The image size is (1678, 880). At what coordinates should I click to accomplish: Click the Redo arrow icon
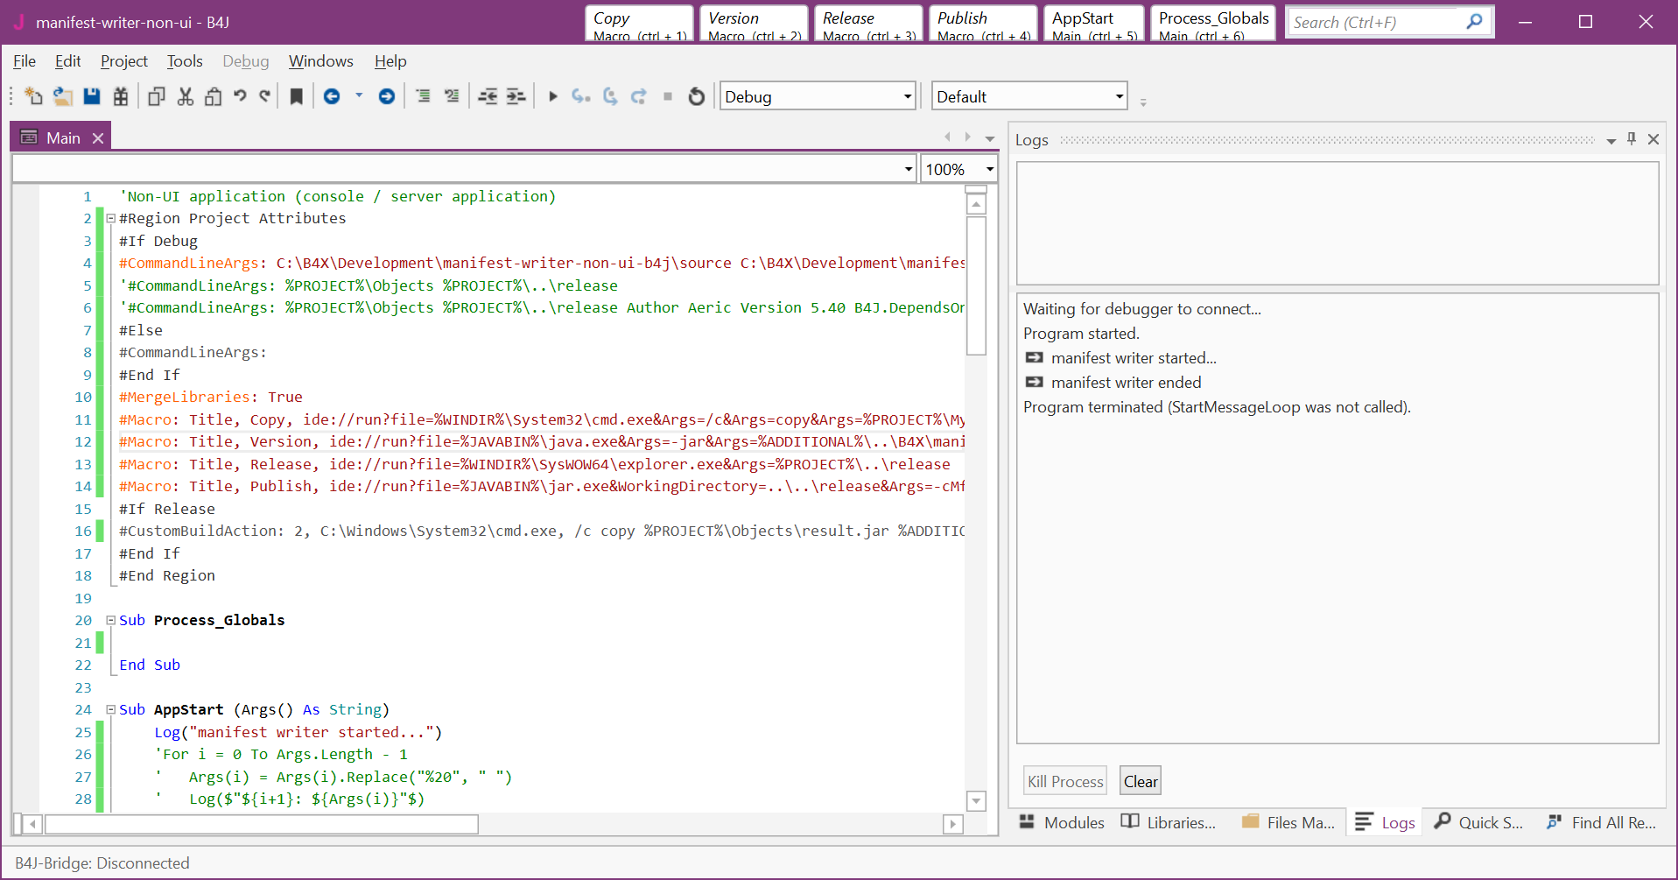(265, 96)
